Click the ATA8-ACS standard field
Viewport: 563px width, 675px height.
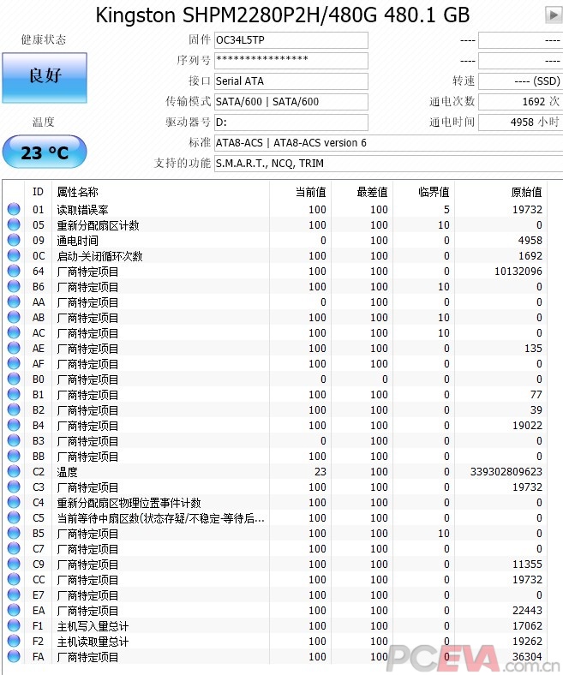point(388,142)
